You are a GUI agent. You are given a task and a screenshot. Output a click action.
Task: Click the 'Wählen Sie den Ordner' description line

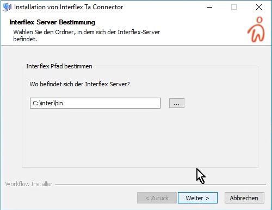[x=86, y=32]
